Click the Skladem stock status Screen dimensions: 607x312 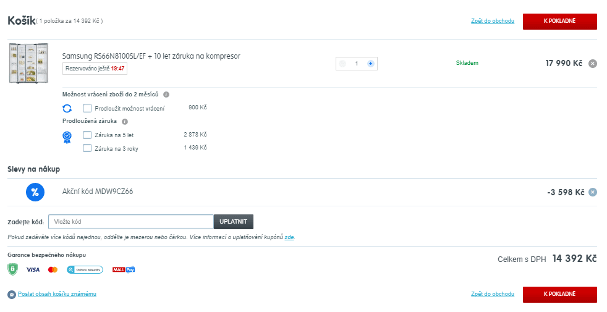(x=467, y=63)
